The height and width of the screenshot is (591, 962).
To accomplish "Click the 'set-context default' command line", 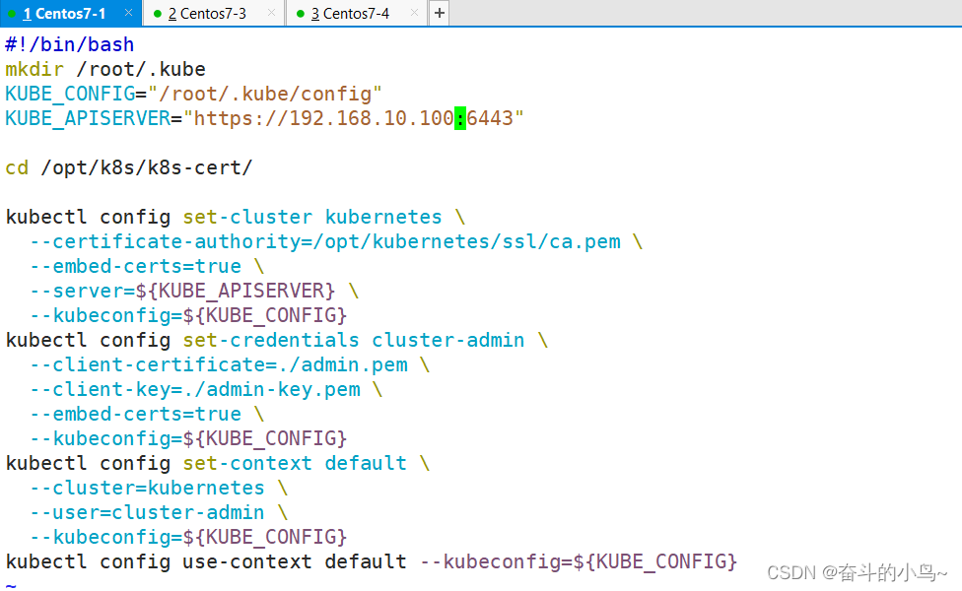I will tap(218, 464).
